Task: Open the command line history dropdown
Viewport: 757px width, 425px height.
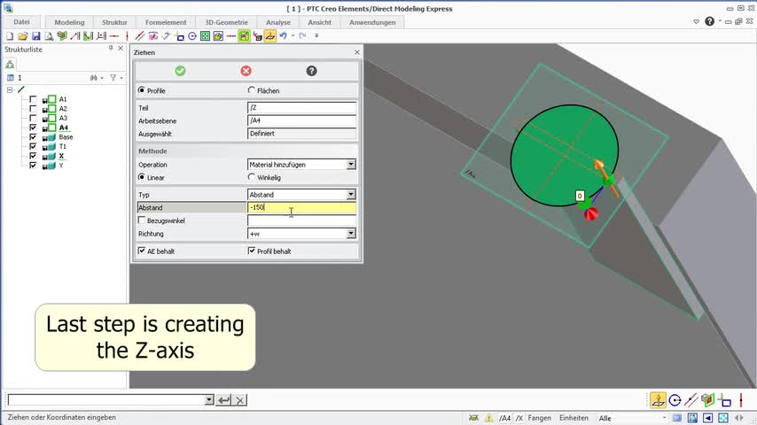Action: pos(209,400)
